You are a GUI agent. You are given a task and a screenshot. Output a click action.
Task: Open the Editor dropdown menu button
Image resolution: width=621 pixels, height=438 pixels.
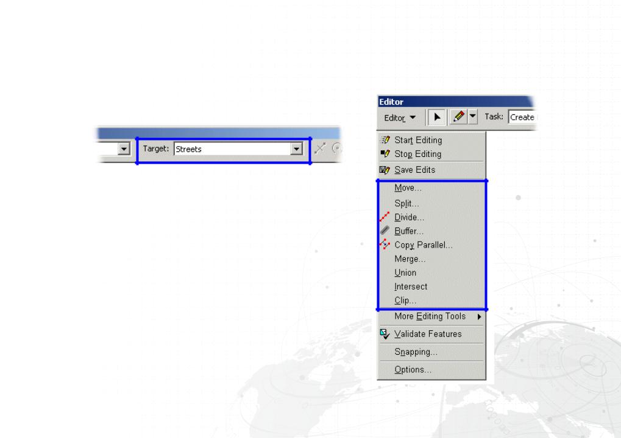click(400, 118)
